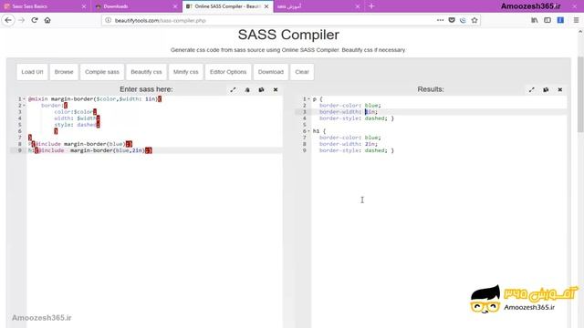Open the browser home page
The width and height of the screenshot is (584, 328).
[47, 20]
